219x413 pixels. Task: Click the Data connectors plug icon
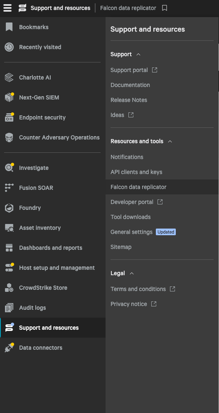[x=9, y=348]
